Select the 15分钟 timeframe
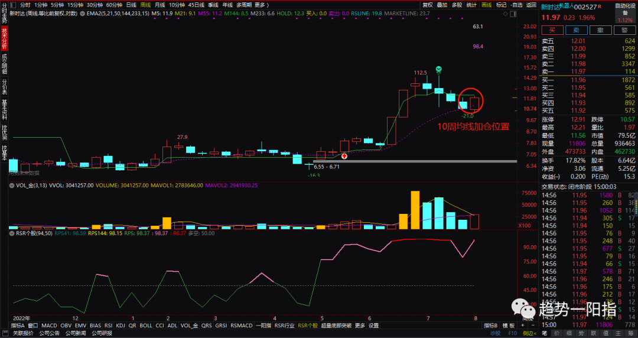 (x=75, y=5)
